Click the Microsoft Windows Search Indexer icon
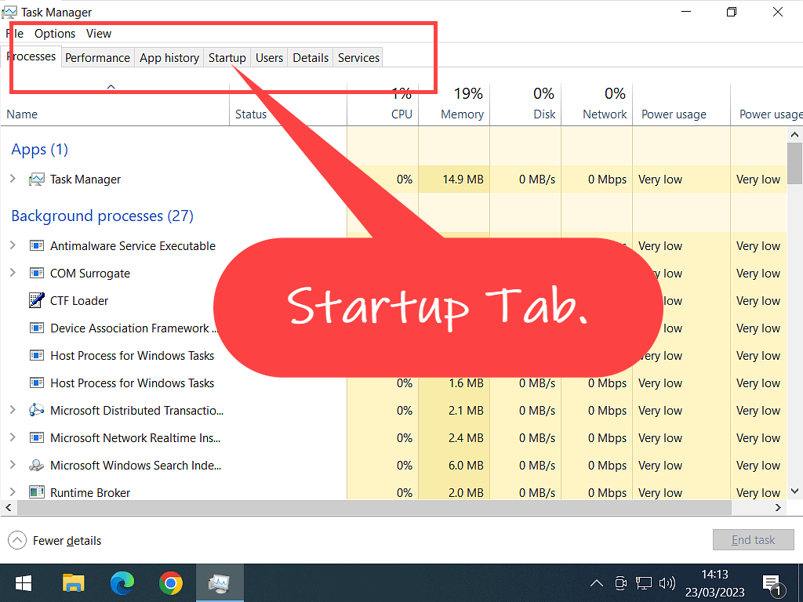 (36, 466)
